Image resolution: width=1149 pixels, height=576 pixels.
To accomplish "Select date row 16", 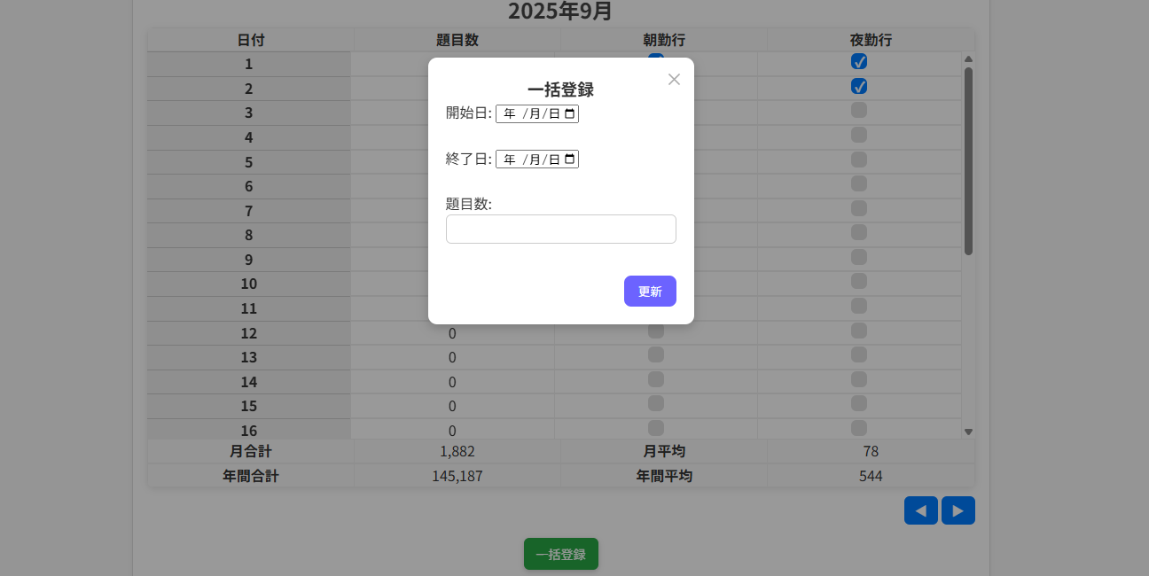I will pyautogui.click(x=249, y=430).
